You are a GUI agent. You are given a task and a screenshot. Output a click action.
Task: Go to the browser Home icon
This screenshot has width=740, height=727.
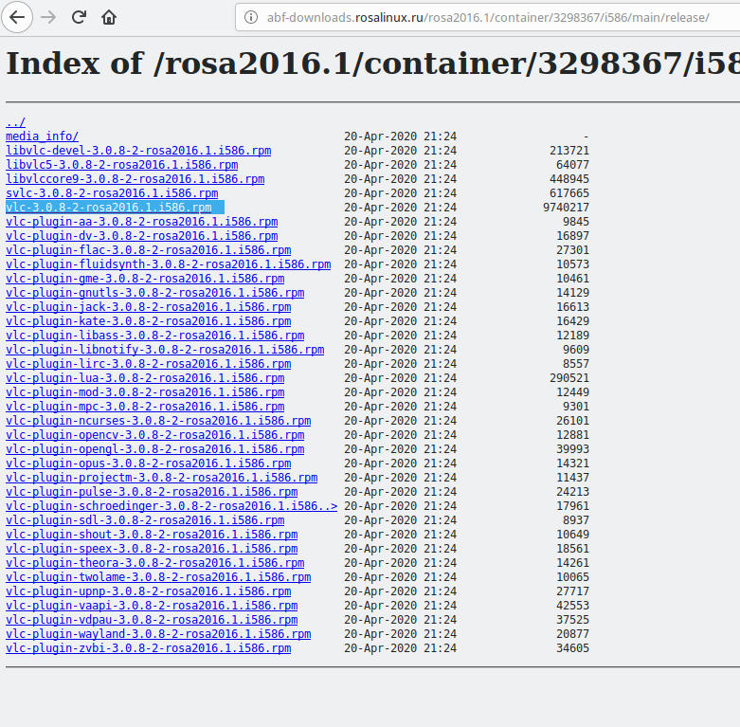click(109, 17)
